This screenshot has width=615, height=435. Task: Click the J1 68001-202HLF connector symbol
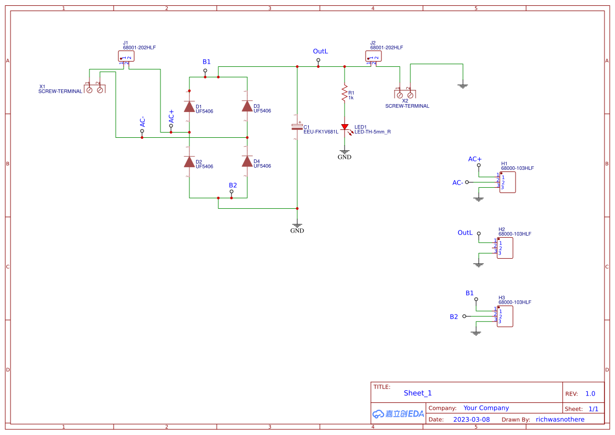125,55
